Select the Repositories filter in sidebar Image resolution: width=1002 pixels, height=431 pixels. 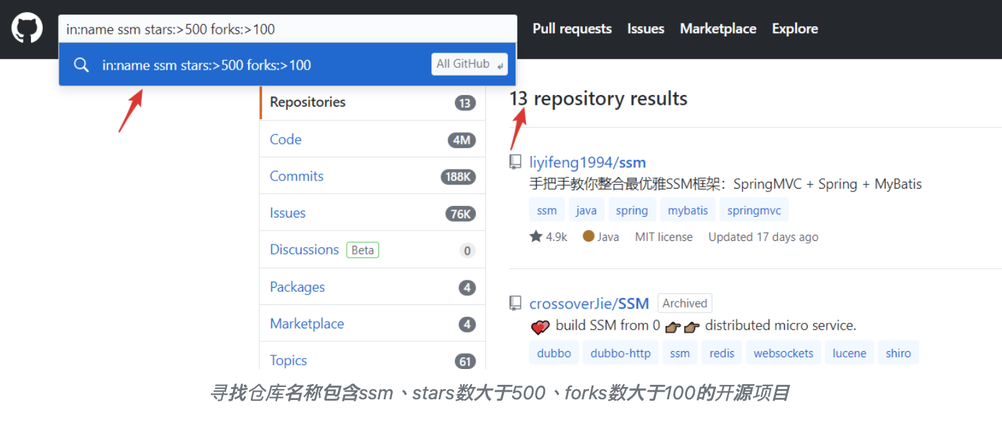click(x=373, y=102)
